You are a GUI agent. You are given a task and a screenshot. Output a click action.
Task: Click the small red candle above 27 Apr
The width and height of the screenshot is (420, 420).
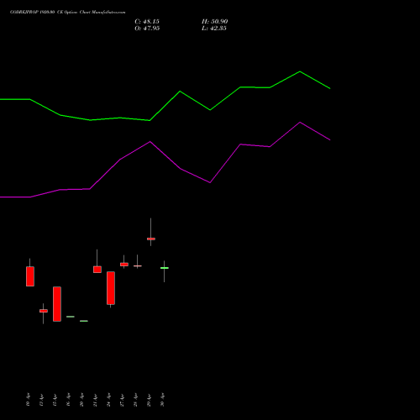[x=124, y=265]
